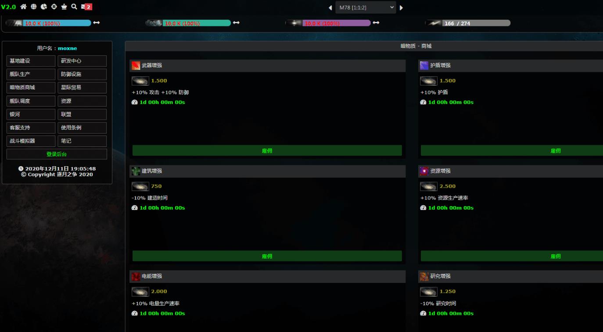Open 使用条例 menu item

(82, 128)
